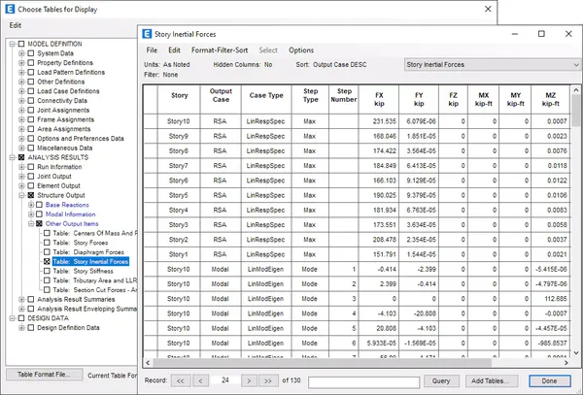Click the MZ kip-ft column header

click(x=550, y=99)
